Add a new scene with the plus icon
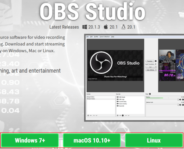 click(88, 116)
